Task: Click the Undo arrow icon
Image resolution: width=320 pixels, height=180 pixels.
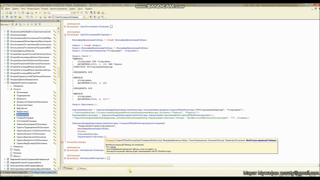Action: (36, 13)
